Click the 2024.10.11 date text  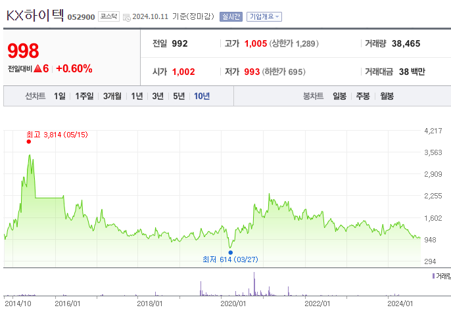pos(150,16)
